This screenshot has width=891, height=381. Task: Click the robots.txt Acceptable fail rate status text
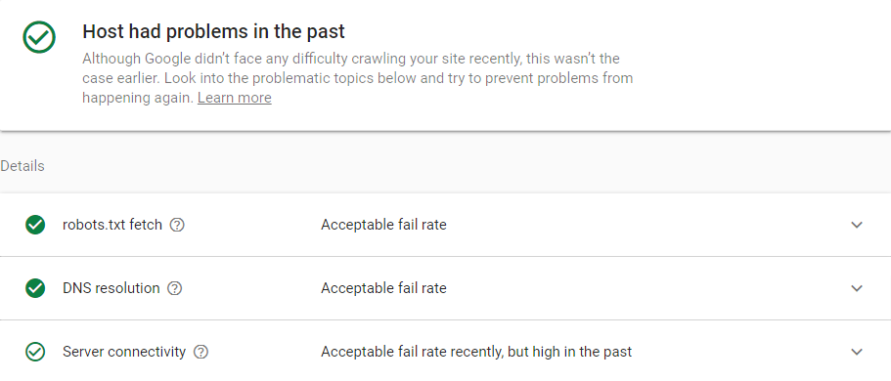[383, 225]
